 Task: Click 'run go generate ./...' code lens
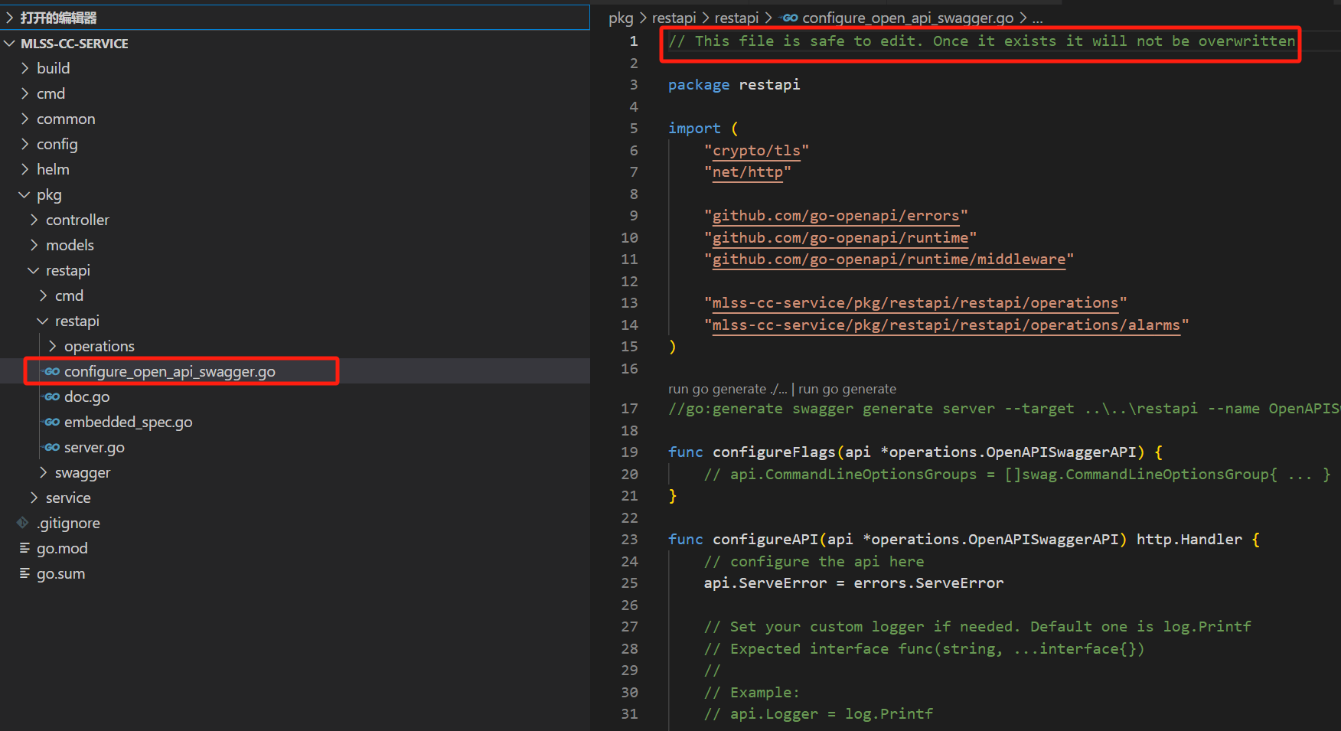(x=727, y=389)
